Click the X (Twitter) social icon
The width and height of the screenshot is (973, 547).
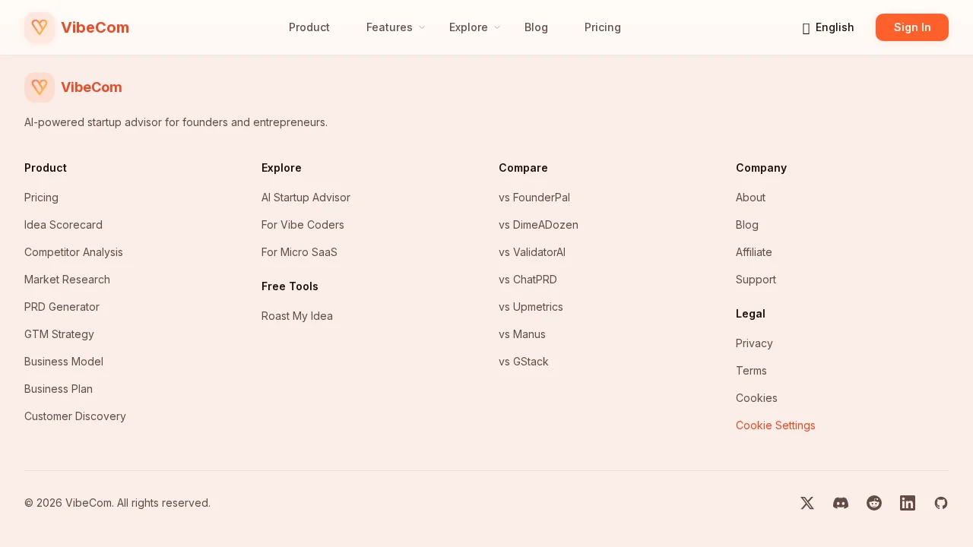(x=807, y=503)
